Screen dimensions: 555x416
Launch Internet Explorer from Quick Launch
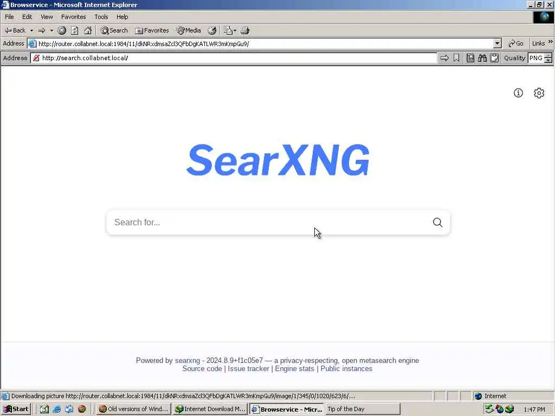point(56,409)
